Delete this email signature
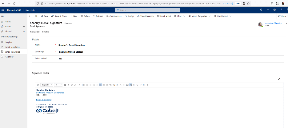This screenshot has height=128, width=288. (x=85, y=16)
